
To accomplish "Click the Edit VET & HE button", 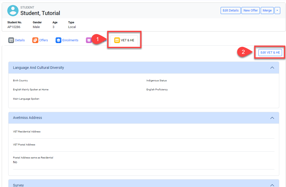I will 270,53.
